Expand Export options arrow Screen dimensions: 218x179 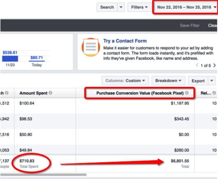pyautogui.click(x=211, y=81)
